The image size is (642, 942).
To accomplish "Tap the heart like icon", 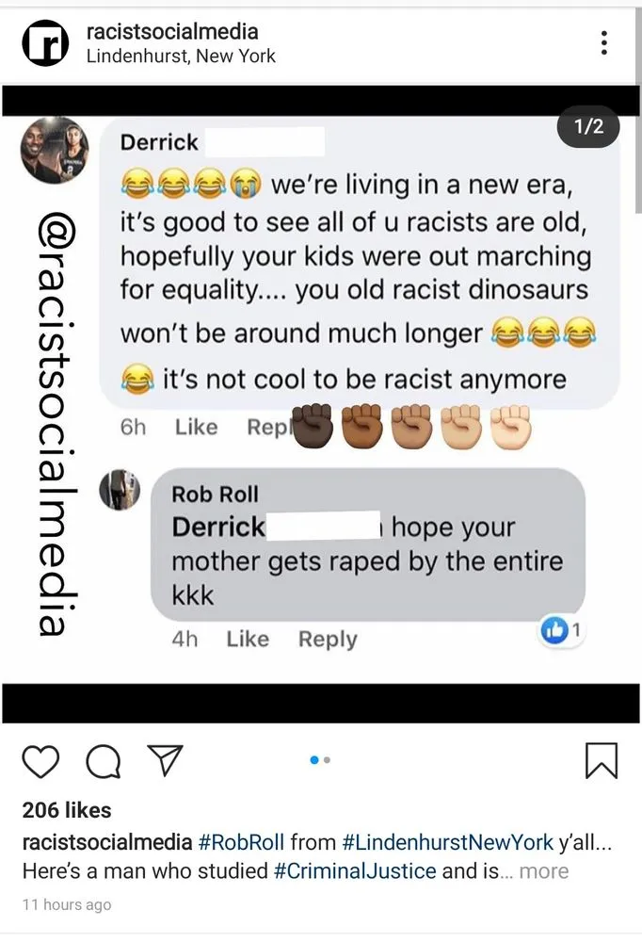I will [x=40, y=760].
